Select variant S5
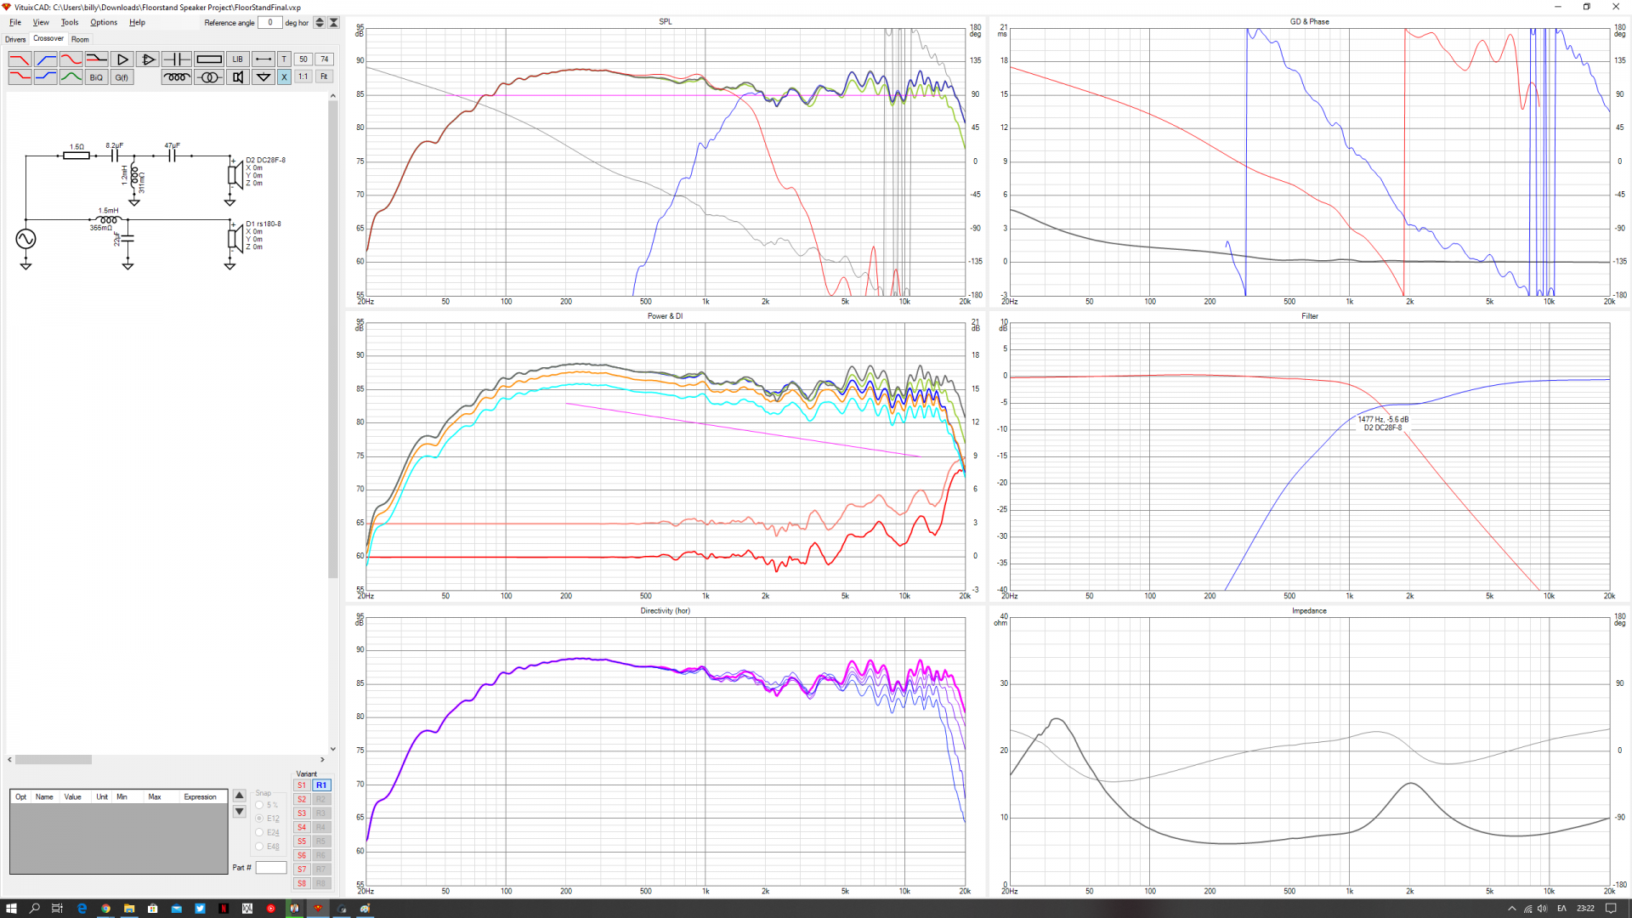Screen dimensions: 1632x918 [302, 841]
